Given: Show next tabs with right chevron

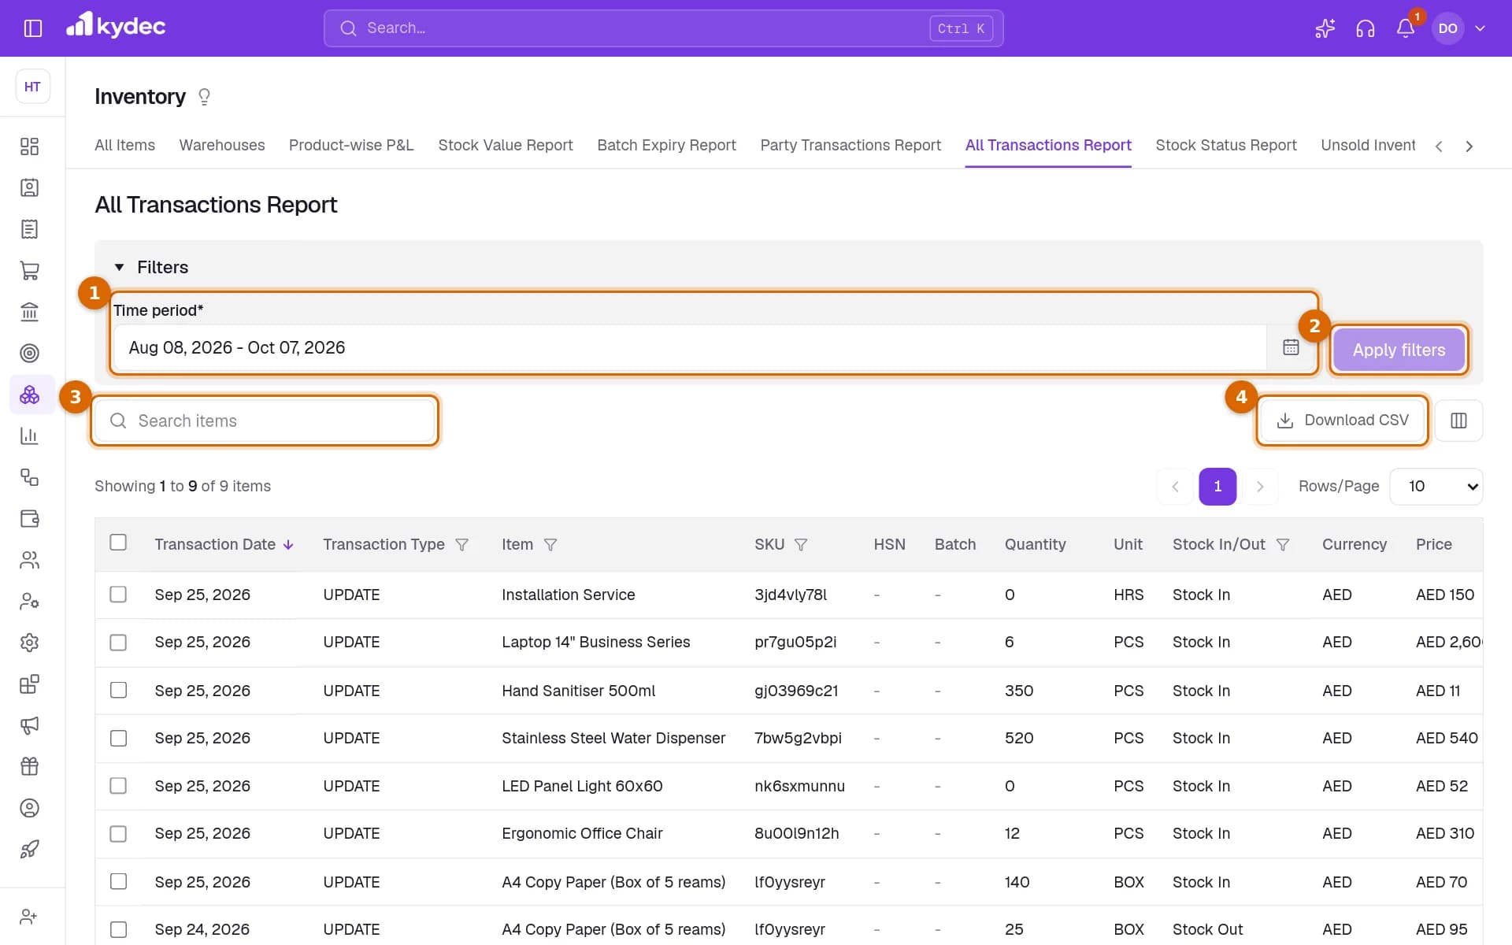Looking at the screenshot, I should click(1469, 146).
